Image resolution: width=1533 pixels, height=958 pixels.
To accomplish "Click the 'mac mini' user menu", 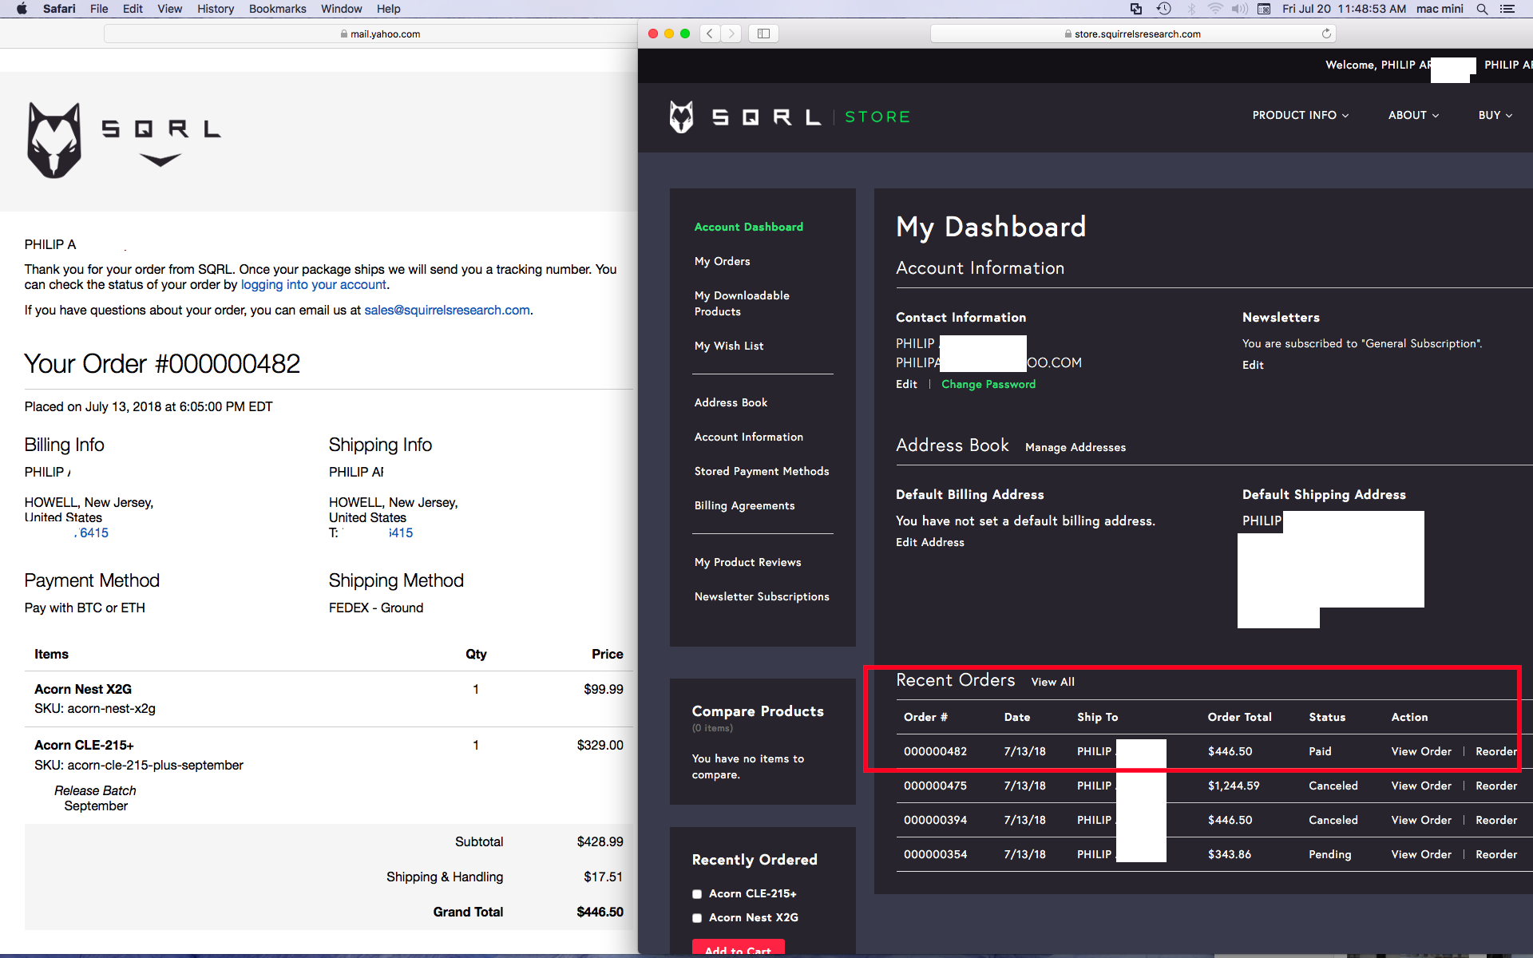I will (1440, 9).
